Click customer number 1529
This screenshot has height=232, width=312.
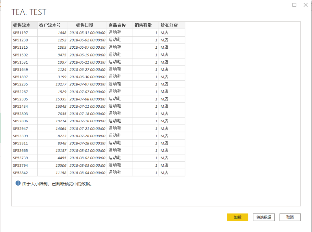53,92
